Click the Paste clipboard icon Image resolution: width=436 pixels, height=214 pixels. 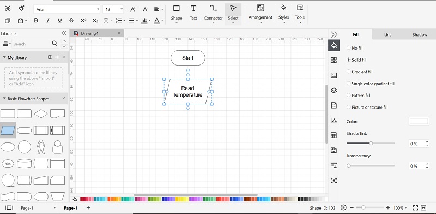21,21
